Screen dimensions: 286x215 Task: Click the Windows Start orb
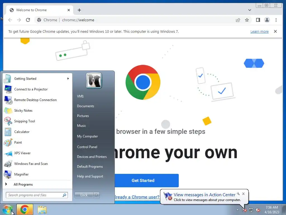tap(7, 209)
